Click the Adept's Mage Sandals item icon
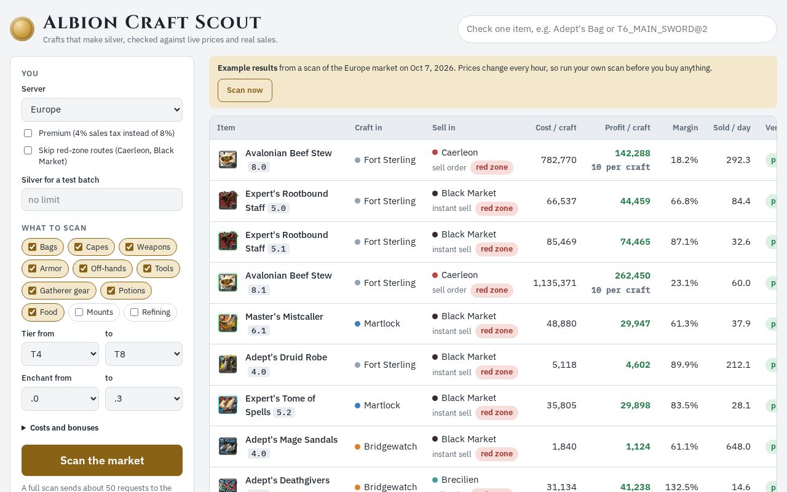Viewport: 787px width, 492px height. pos(228,446)
